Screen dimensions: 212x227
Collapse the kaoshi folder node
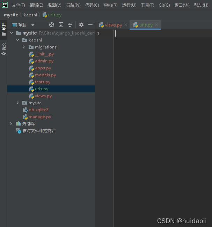18,40
